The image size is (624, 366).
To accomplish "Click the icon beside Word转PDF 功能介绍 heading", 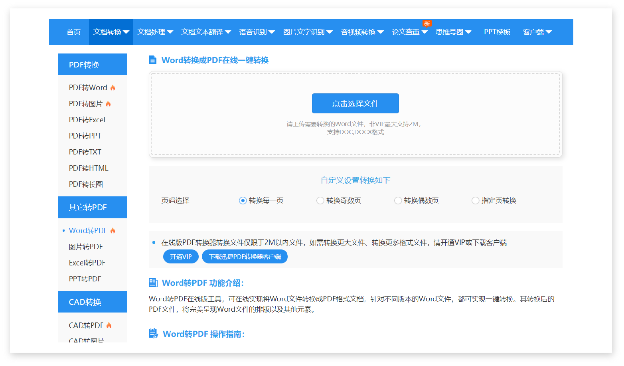I will [x=153, y=283].
